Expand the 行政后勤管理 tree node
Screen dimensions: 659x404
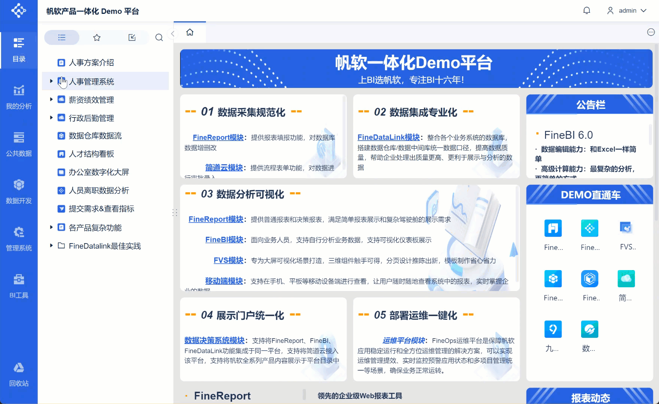point(51,117)
